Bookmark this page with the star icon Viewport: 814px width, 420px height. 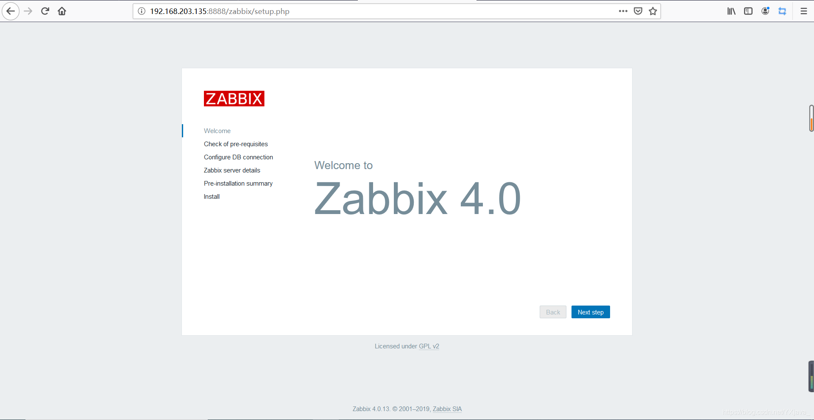tap(653, 11)
